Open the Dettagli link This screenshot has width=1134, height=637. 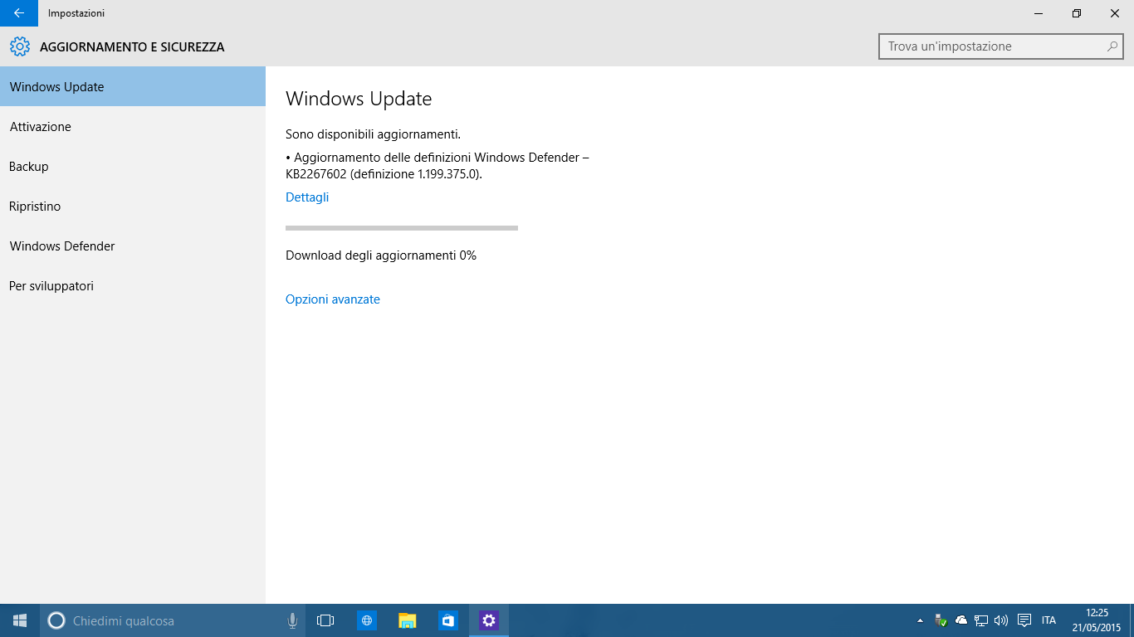(307, 197)
